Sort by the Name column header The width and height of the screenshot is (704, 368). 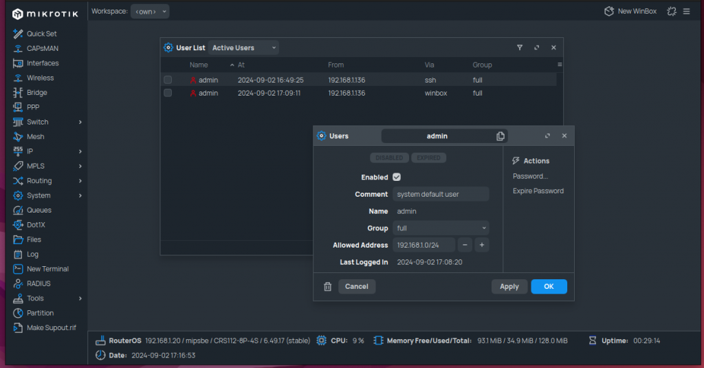tap(199, 65)
